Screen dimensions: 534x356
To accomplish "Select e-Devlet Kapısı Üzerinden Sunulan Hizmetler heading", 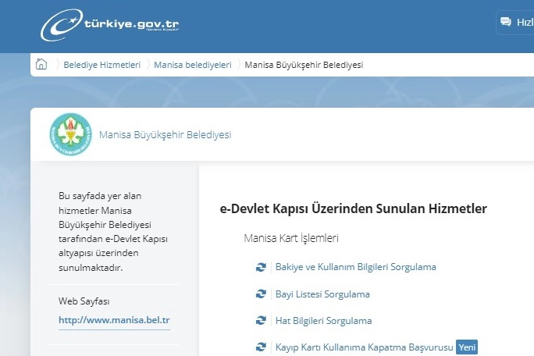I will click(x=354, y=208).
